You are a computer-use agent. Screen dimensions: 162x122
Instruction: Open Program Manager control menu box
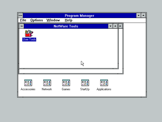(21, 16)
